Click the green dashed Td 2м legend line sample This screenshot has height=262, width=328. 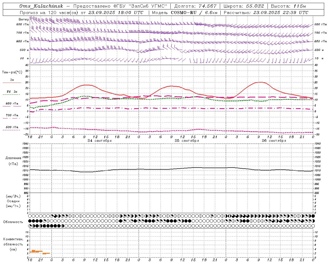(11, 95)
